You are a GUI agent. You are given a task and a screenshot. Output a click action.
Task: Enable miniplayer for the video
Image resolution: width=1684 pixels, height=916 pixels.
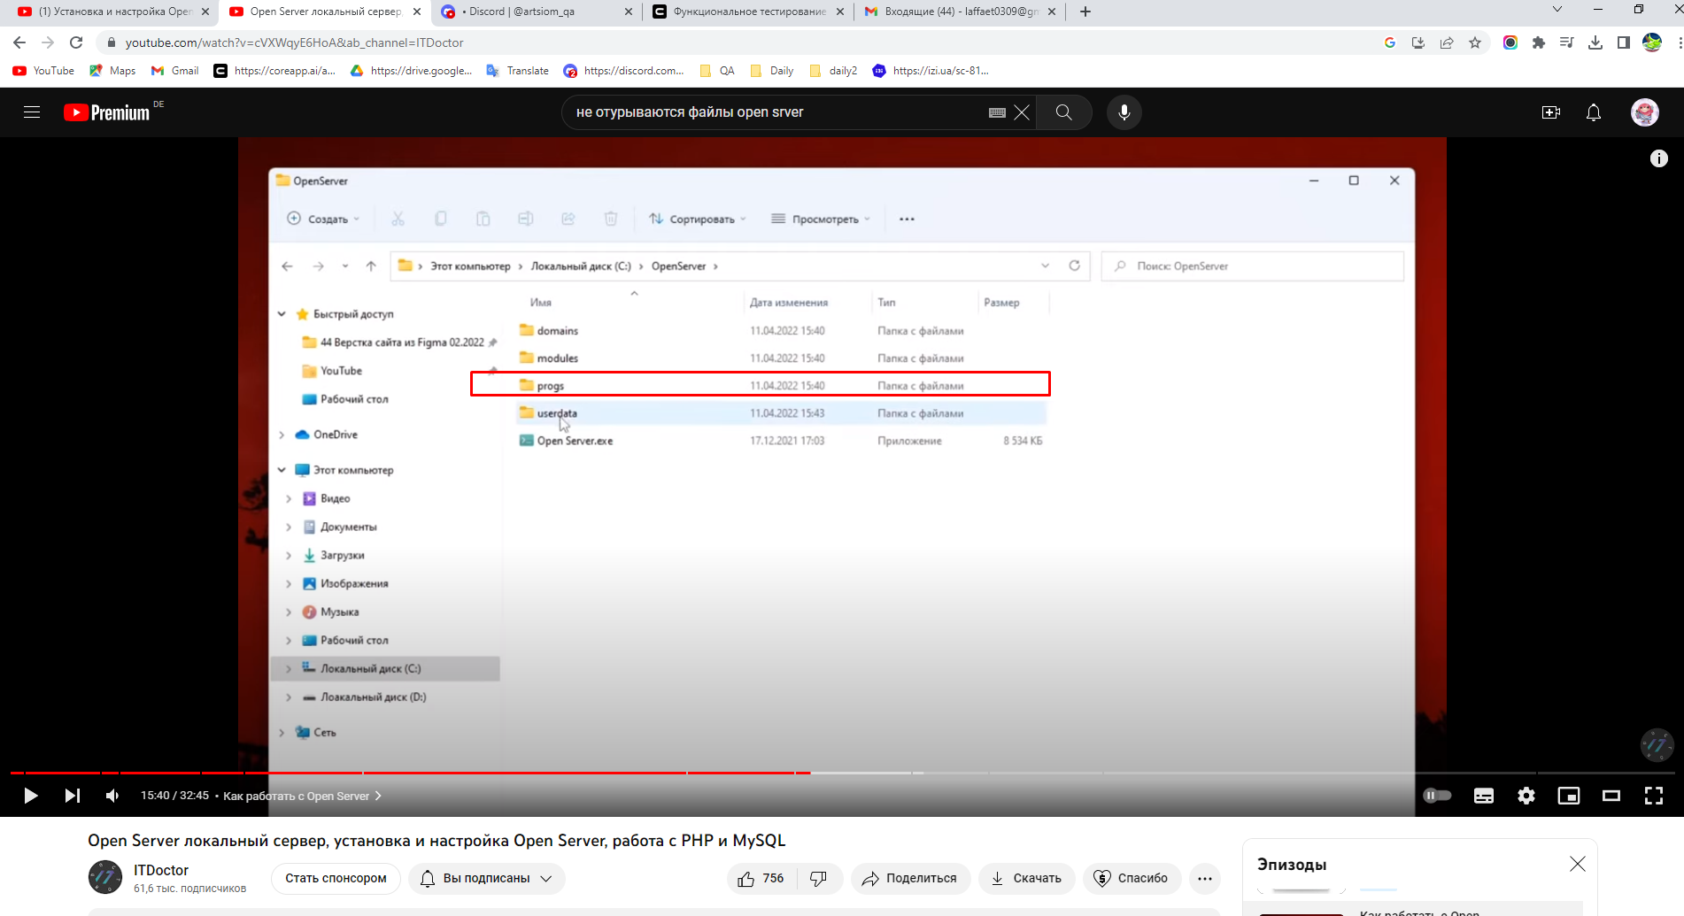[1568, 796]
